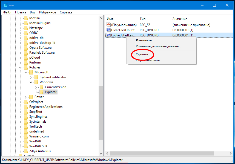Click the DWORD icon next to ClearTilesOnExit
This screenshot has width=235, height=164.
(x=108, y=30)
